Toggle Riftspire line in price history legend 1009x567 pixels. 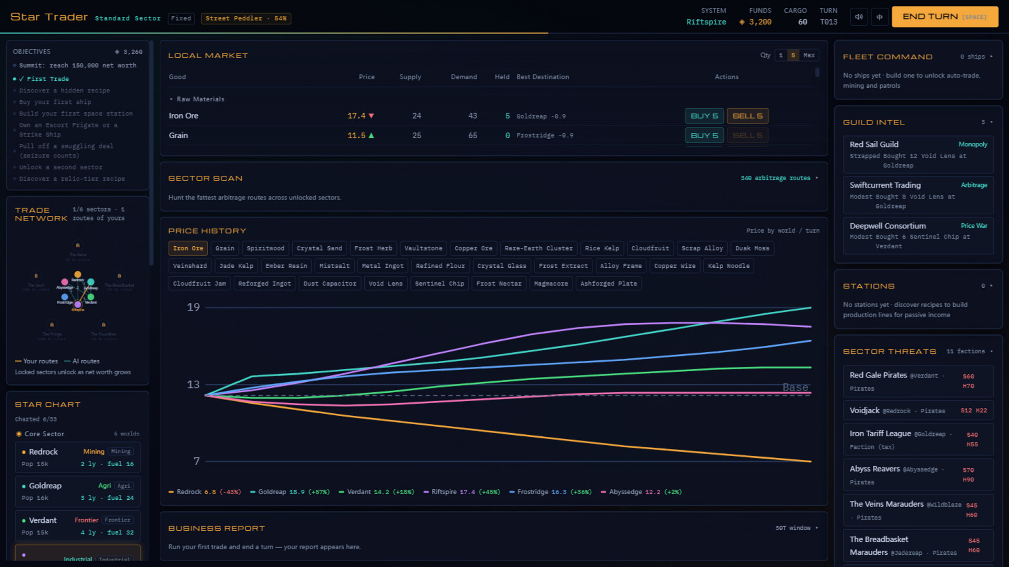pos(461,492)
